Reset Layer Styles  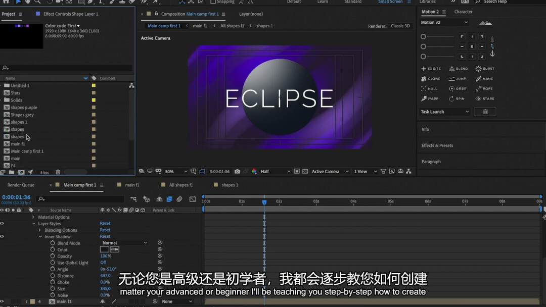[x=105, y=224]
